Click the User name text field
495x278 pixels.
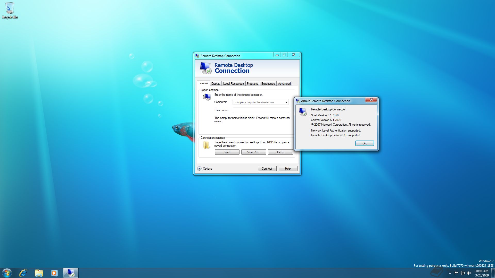pos(260,110)
